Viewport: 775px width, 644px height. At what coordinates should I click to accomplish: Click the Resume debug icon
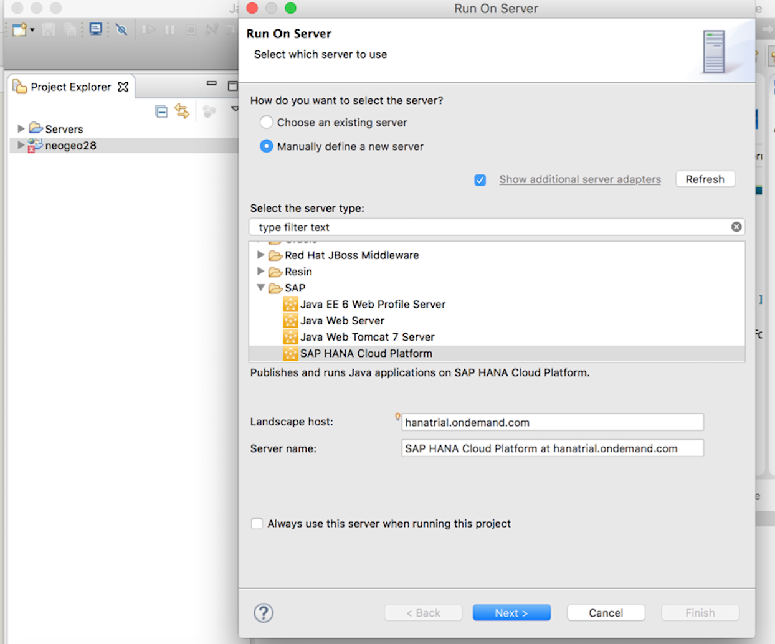click(148, 29)
